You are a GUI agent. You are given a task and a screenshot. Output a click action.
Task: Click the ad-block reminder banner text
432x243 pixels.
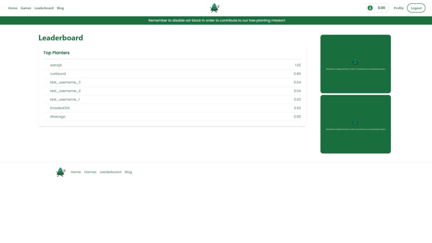tap(217, 20)
